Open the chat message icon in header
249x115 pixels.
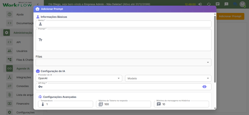[x=218, y=4]
